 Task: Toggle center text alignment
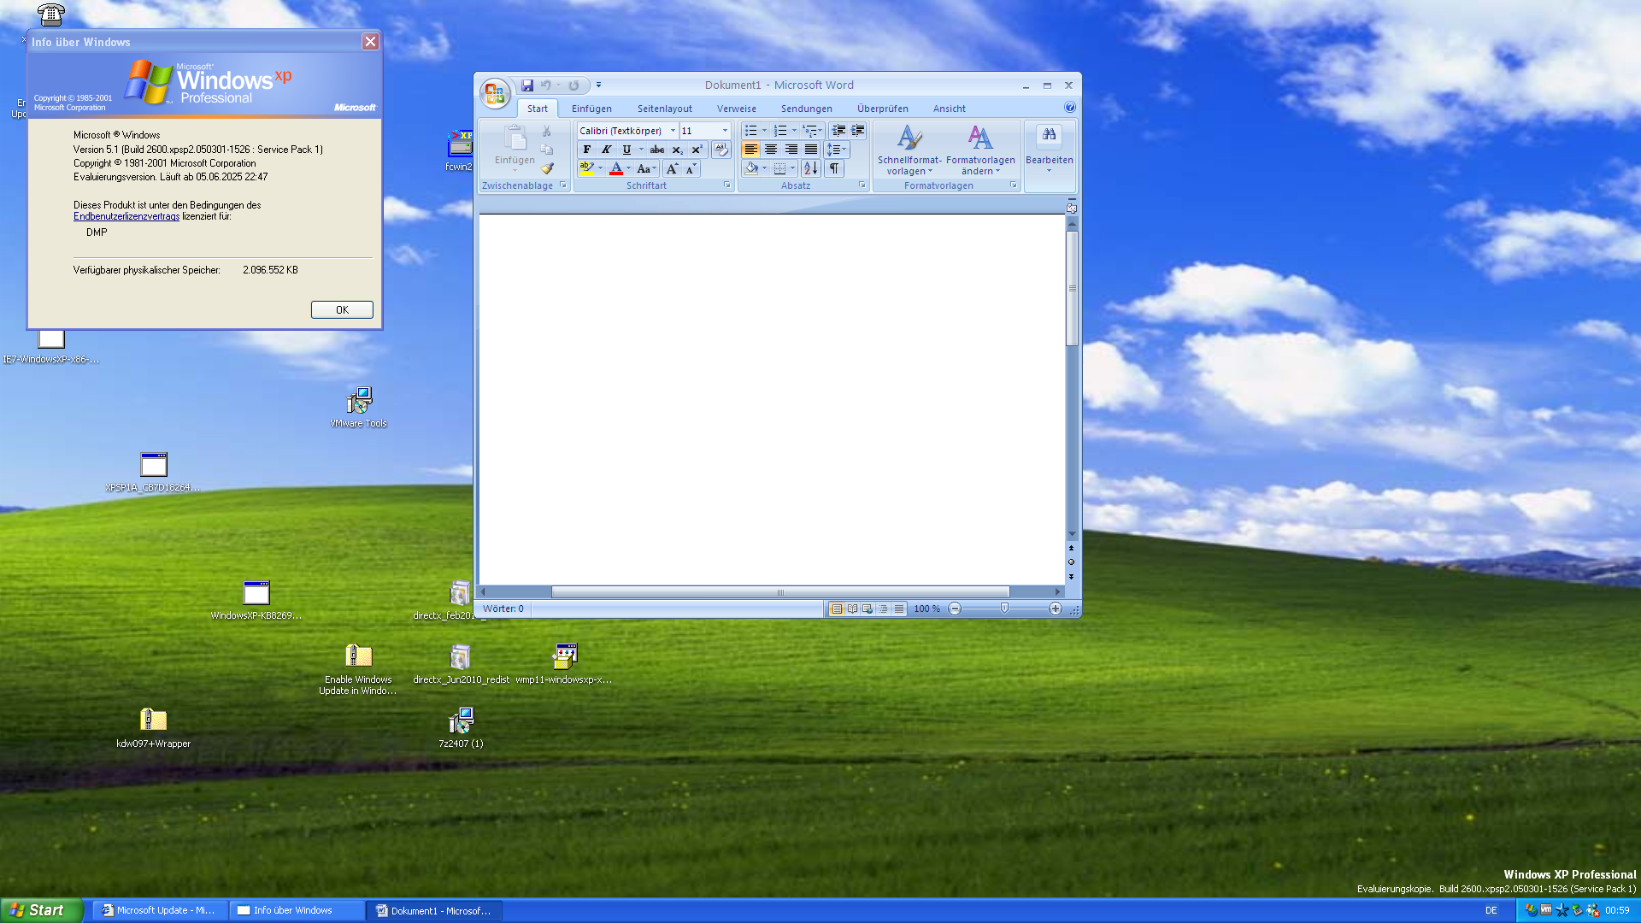(771, 150)
